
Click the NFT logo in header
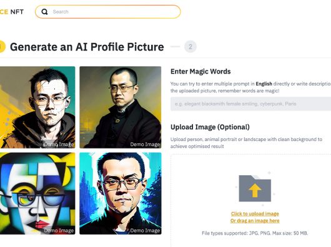[12, 12]
